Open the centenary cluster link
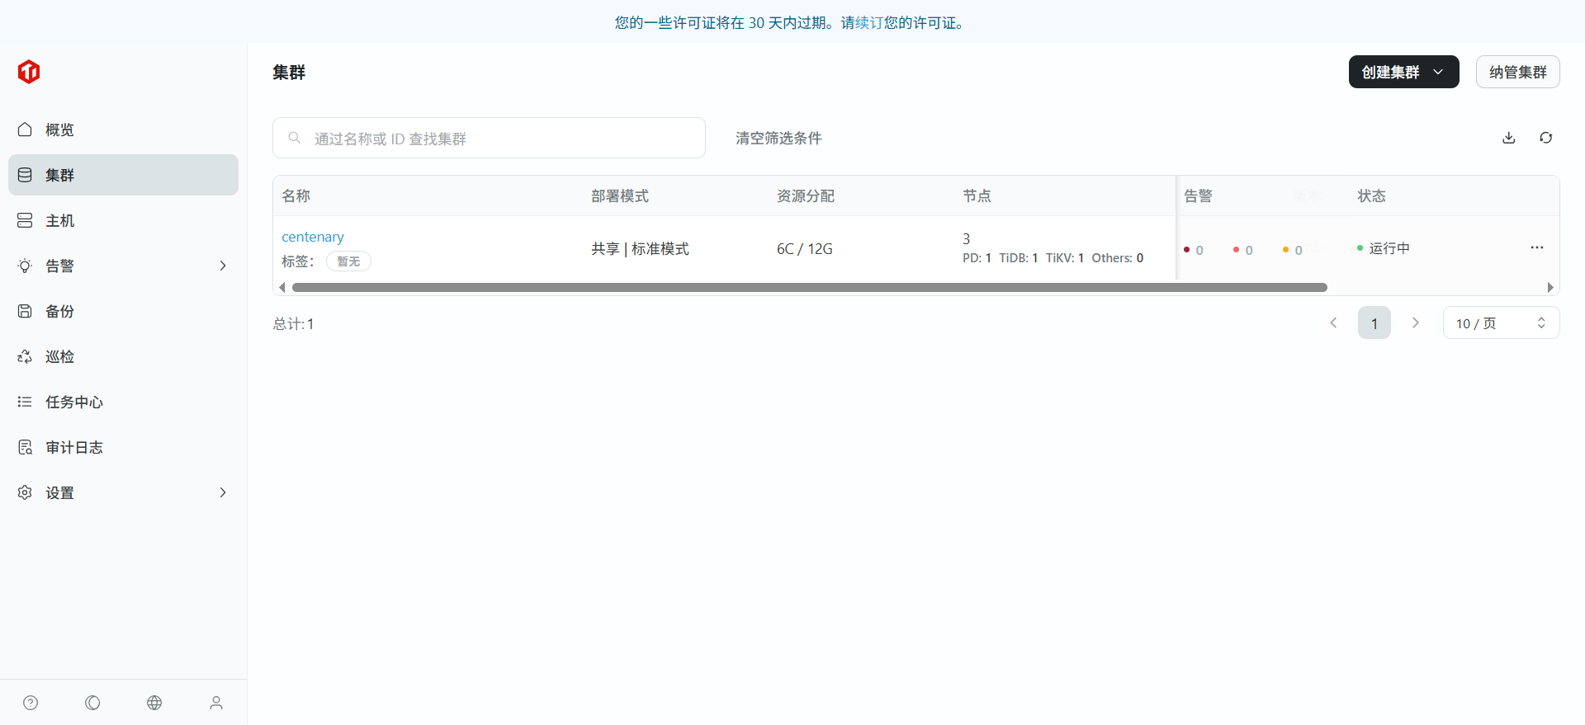Viewport: 1585px width, 725px height. click(x=313, y=237)
